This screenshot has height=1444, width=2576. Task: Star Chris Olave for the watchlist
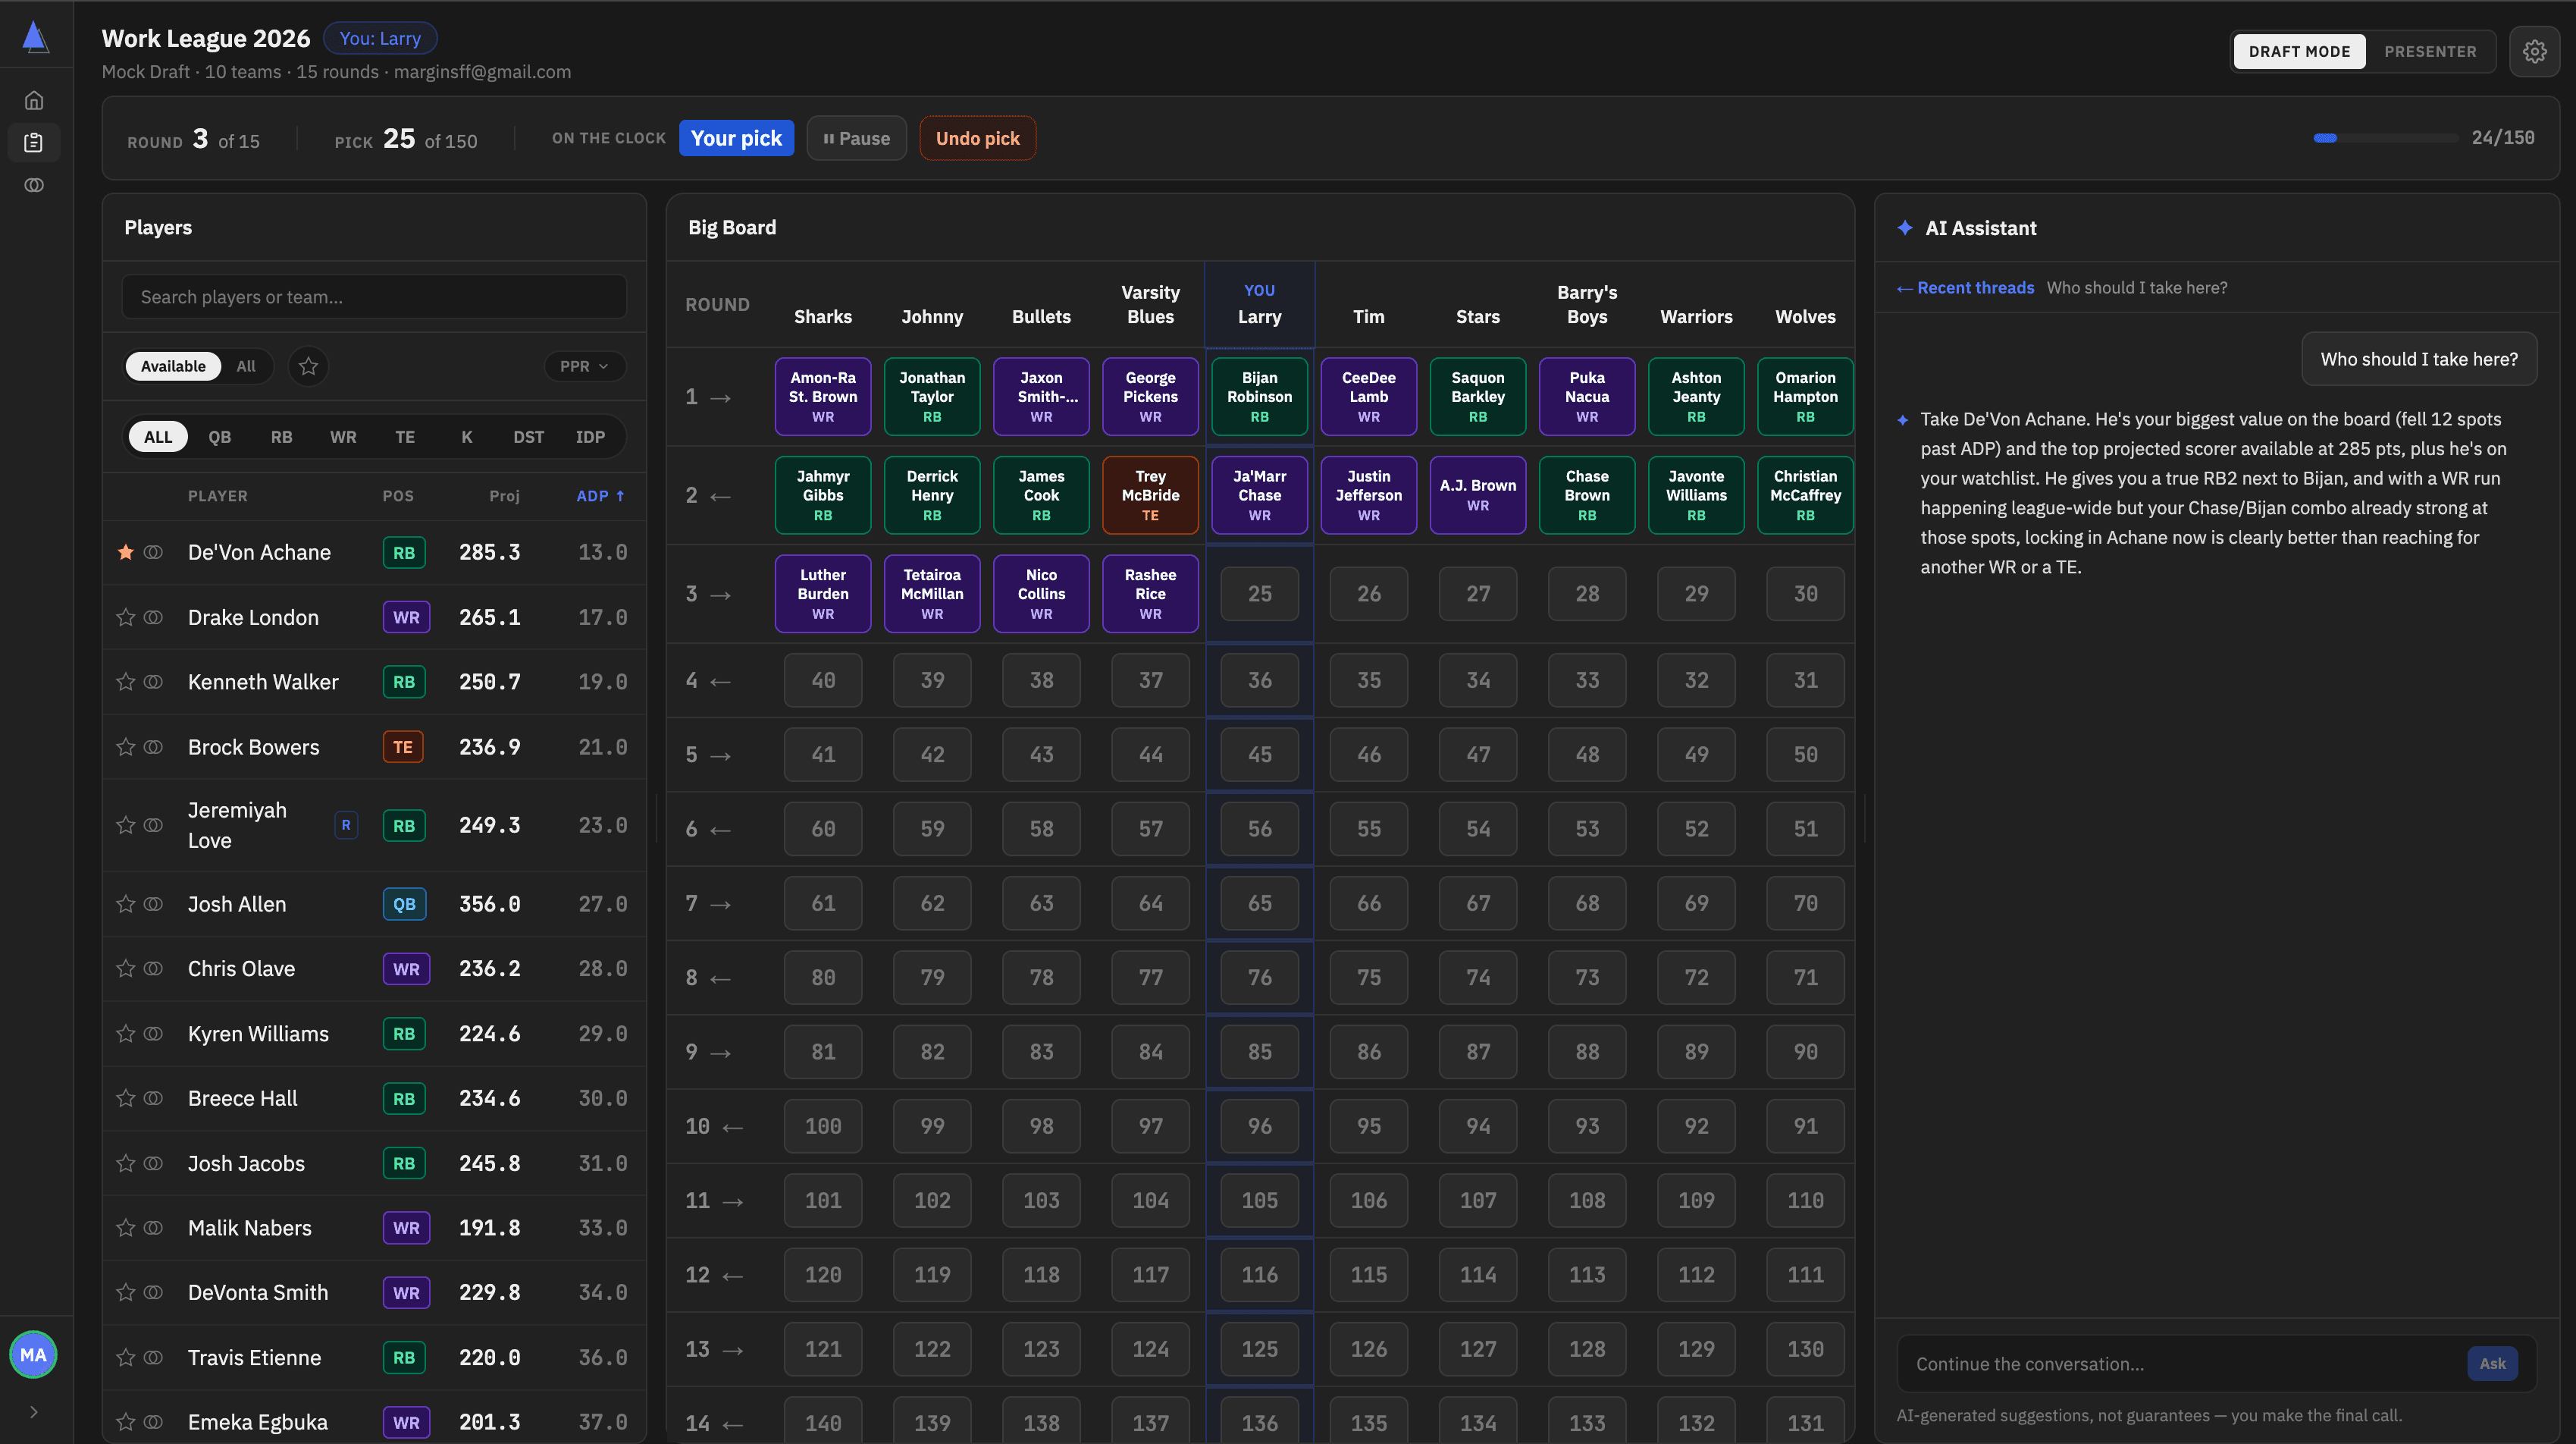click(125, 968)
